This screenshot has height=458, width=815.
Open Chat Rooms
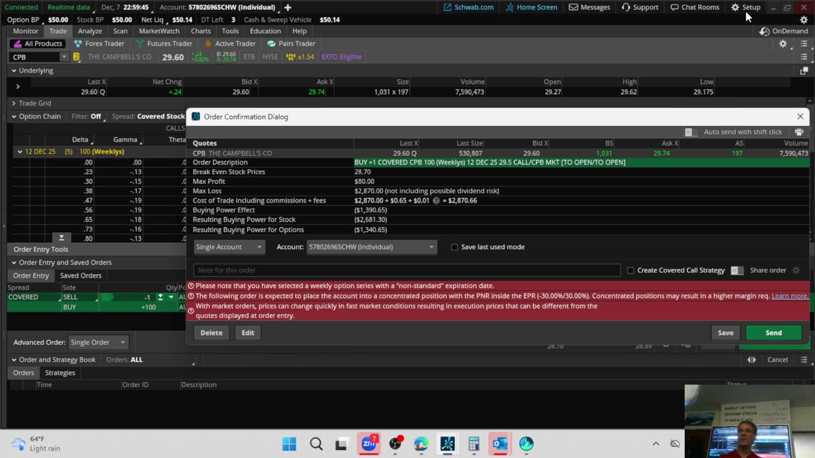point(695,7)
